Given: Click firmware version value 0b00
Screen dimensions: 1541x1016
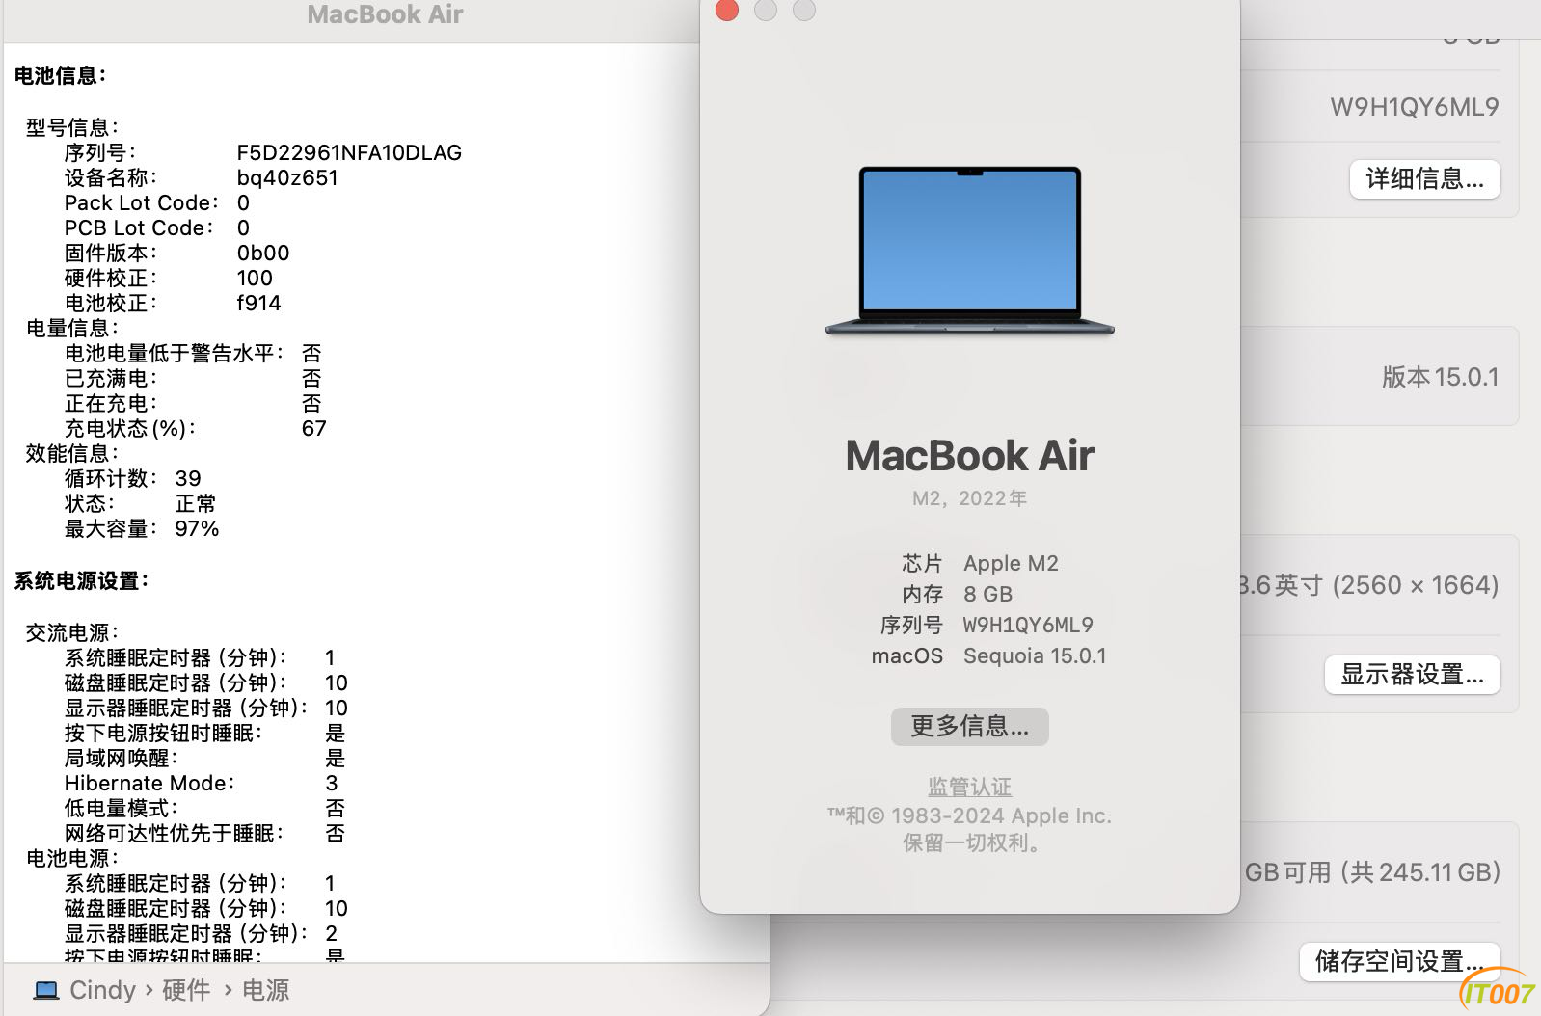Looking at the screenshot, I should 263,253.
